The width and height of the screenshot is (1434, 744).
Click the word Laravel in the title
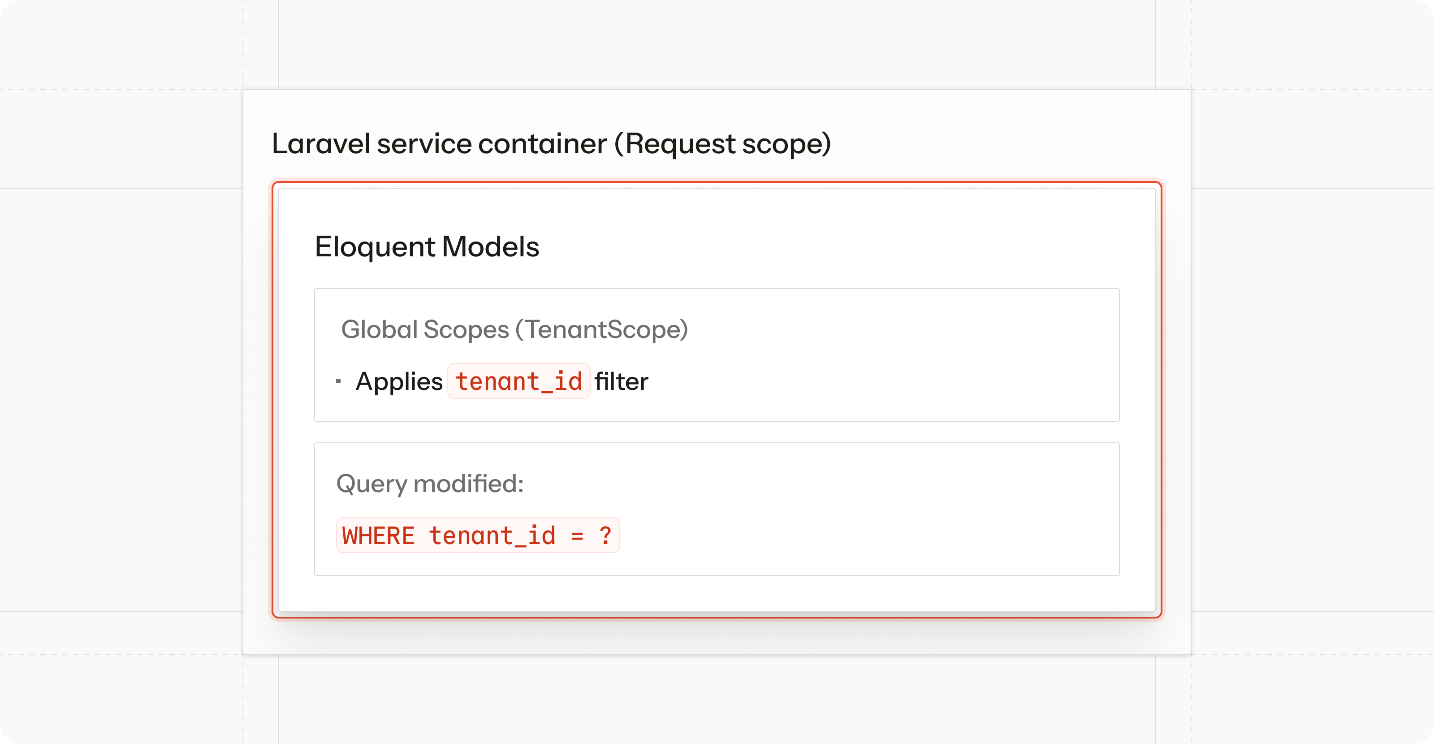click(x=321, y=144)
